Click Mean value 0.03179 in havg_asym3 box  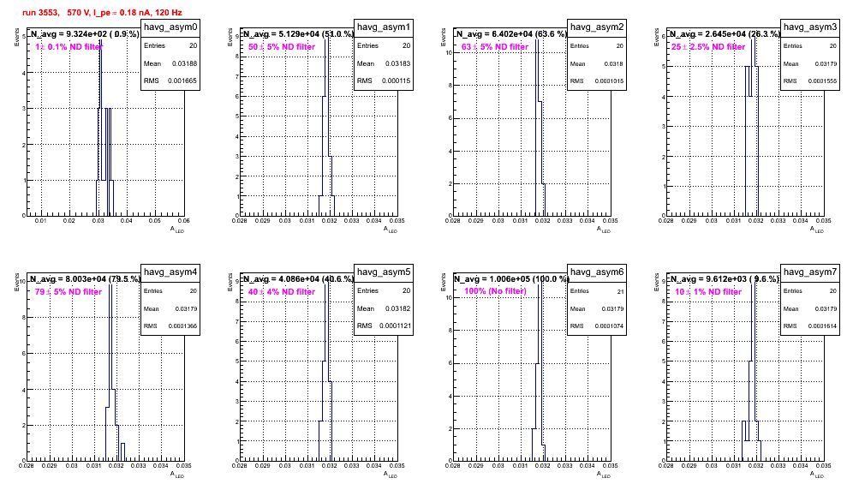click(x=826, y=63)
